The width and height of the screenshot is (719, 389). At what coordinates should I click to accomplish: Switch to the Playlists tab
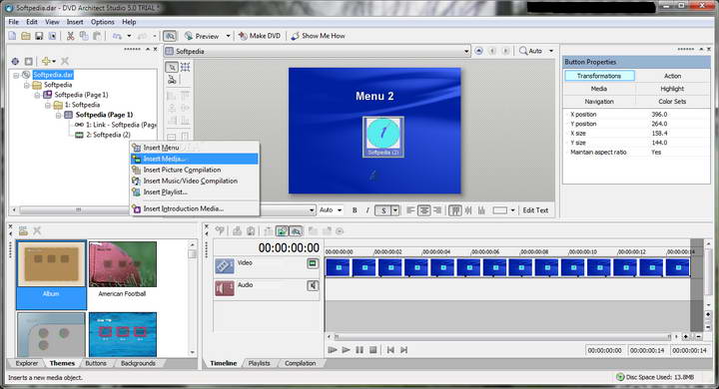tap(259, 363)
